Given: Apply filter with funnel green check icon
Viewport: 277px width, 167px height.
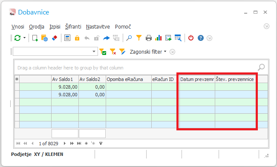Looking at the screenshot, I should click(103, 52).
